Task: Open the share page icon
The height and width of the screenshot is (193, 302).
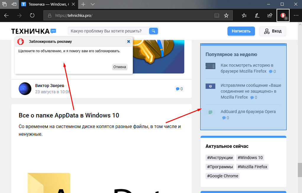Action: click(x=270, y=15)
